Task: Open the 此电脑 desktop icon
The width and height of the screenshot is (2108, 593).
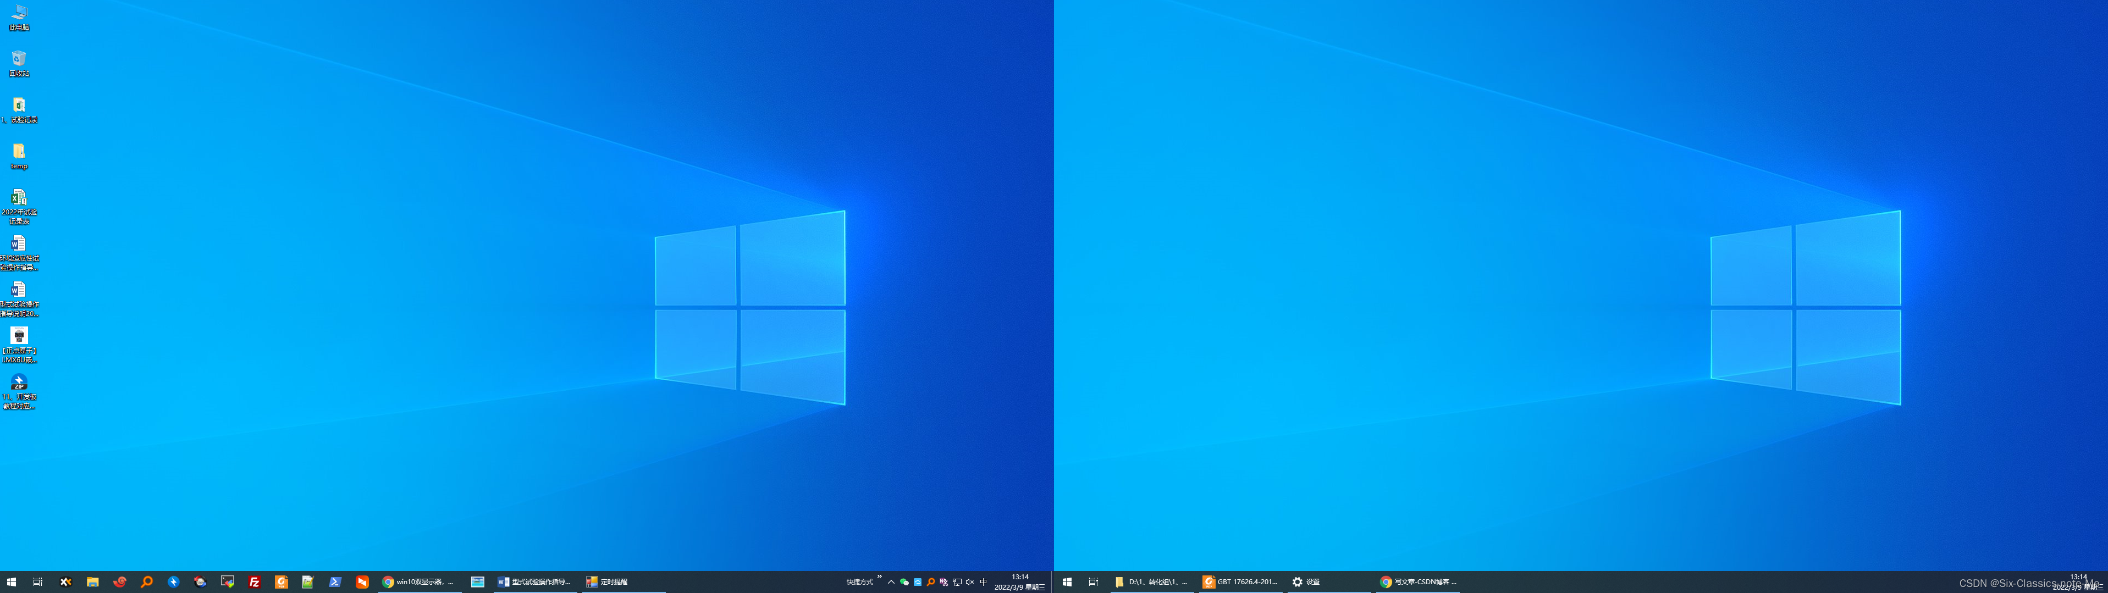Action: pos(19,17)
